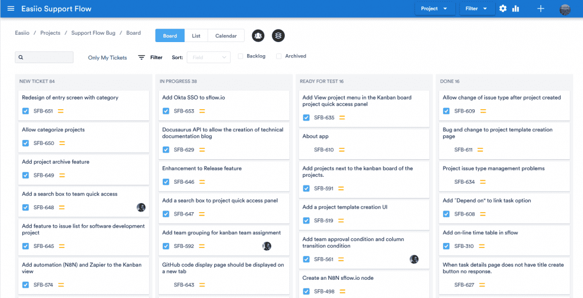
Task: Click the layers stack round icon
Action: tap(278, 36)
